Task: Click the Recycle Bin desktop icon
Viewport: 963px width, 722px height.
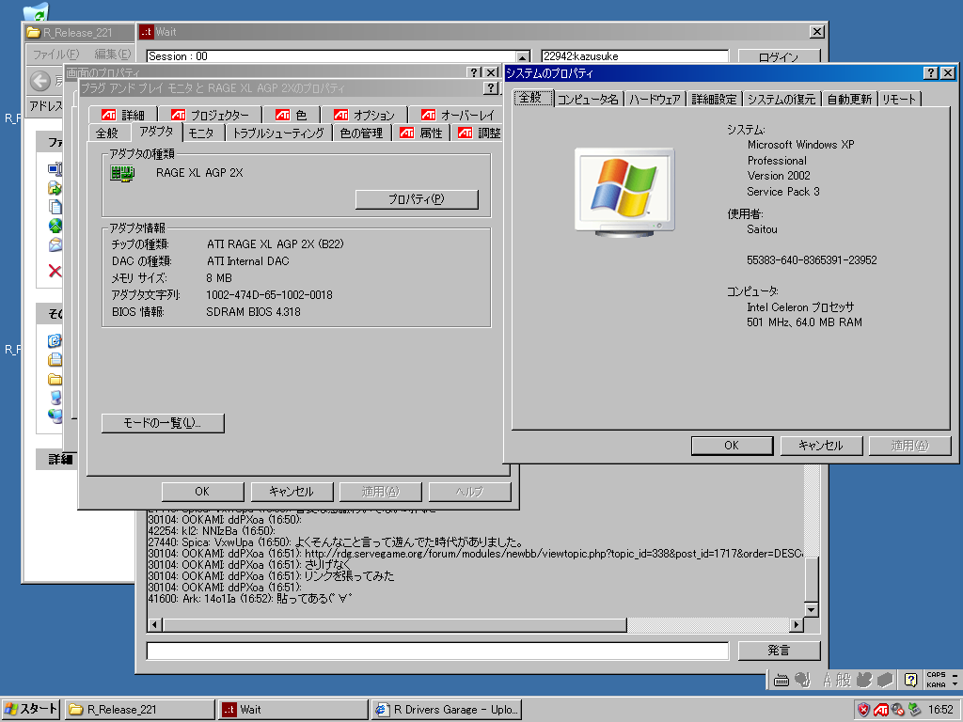Action: [36, 11]
